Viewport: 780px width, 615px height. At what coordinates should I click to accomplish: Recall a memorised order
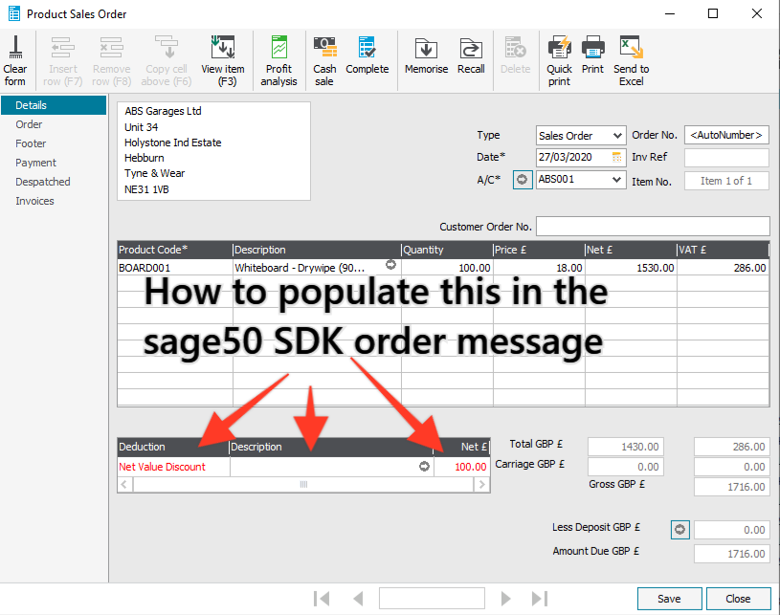click(x=471, y=55)
